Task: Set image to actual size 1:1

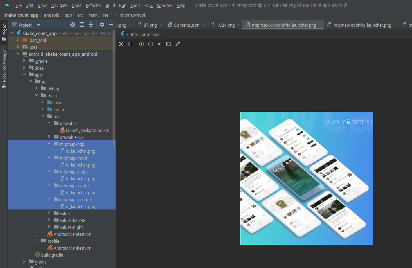Action: pyautogui.click(x=160, y=44)
